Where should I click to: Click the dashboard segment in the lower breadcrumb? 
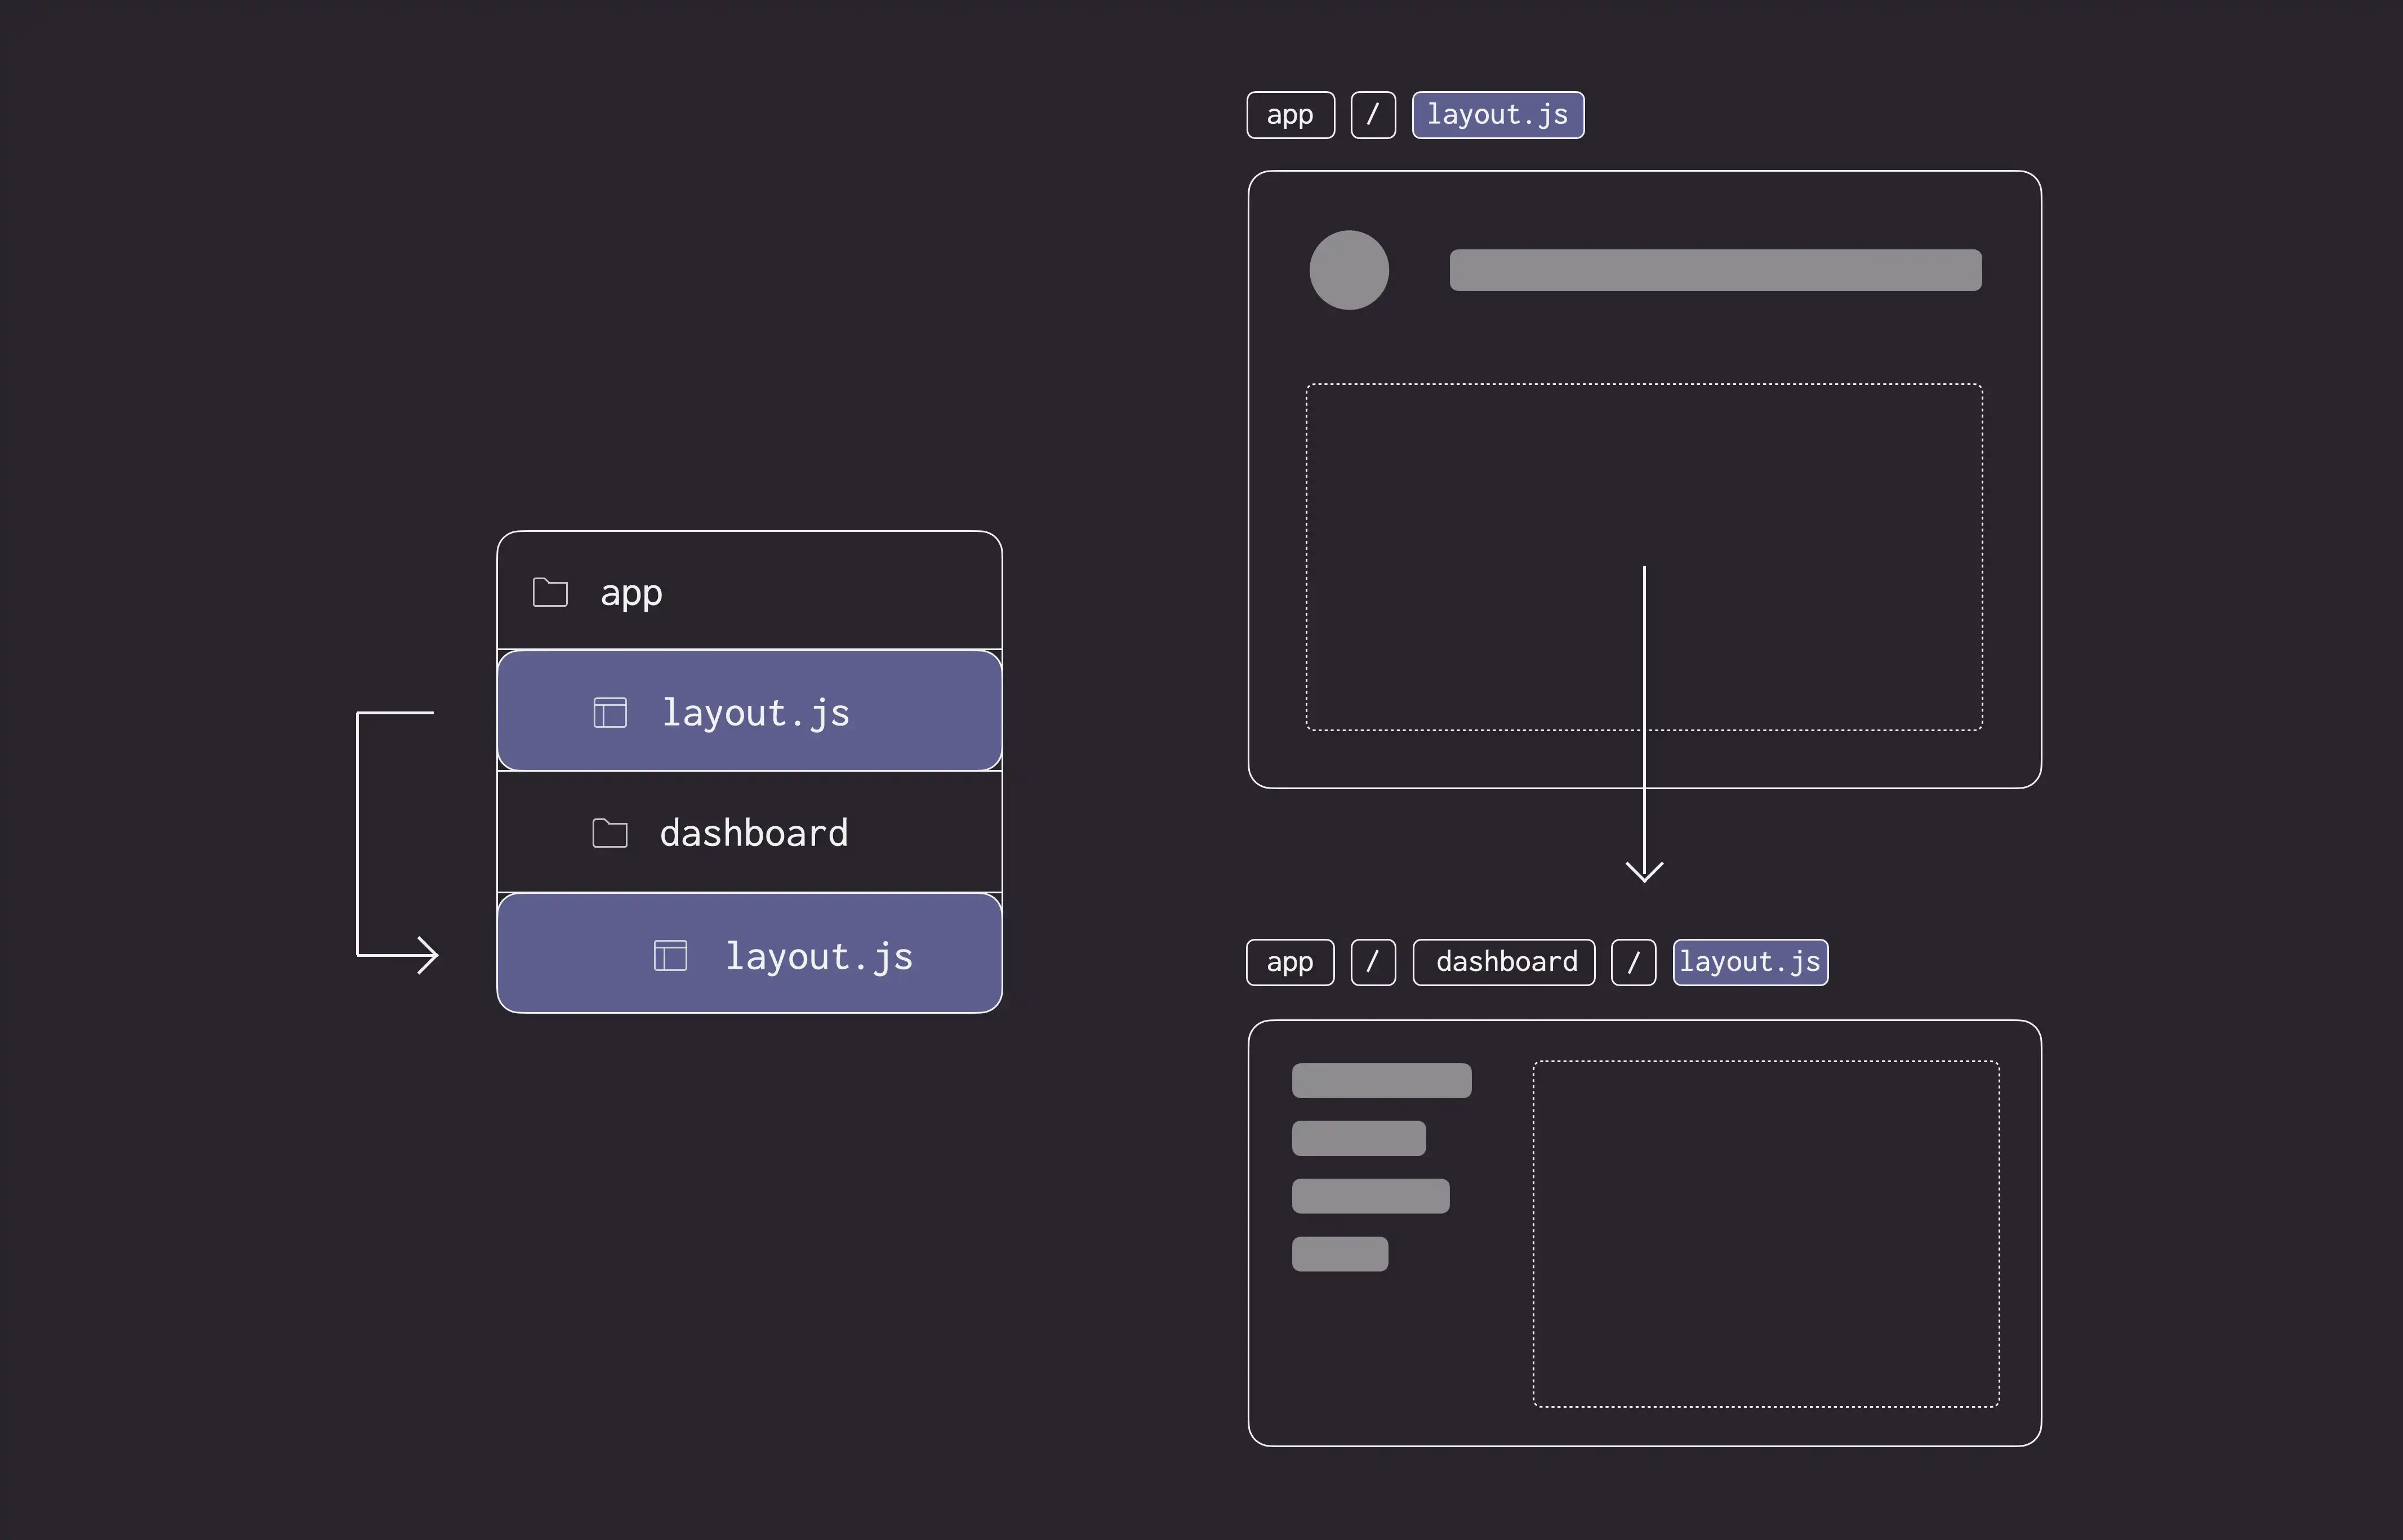[1504, 962]
